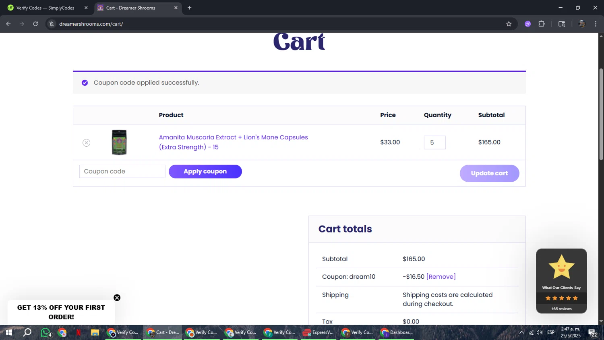
Task: Switch the ESP input language
Action: [551, 332]
